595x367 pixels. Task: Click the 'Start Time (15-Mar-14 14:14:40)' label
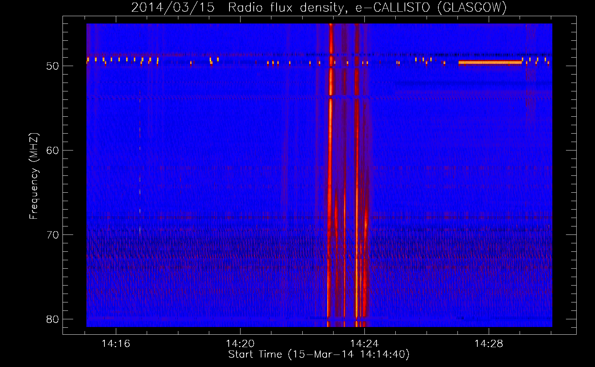point(319,355)
